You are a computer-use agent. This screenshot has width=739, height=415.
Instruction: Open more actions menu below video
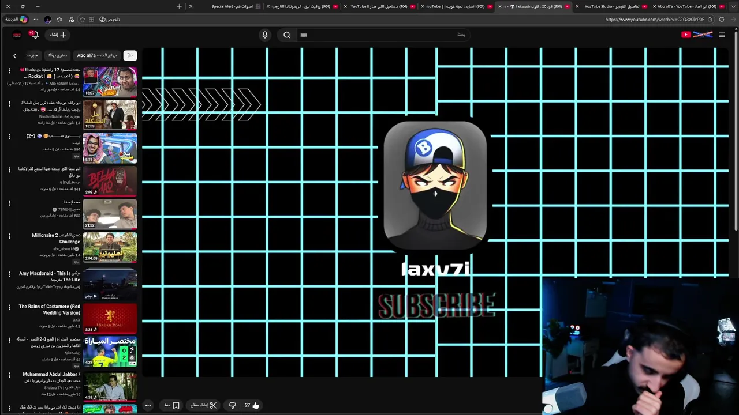(x=148, y=405)
